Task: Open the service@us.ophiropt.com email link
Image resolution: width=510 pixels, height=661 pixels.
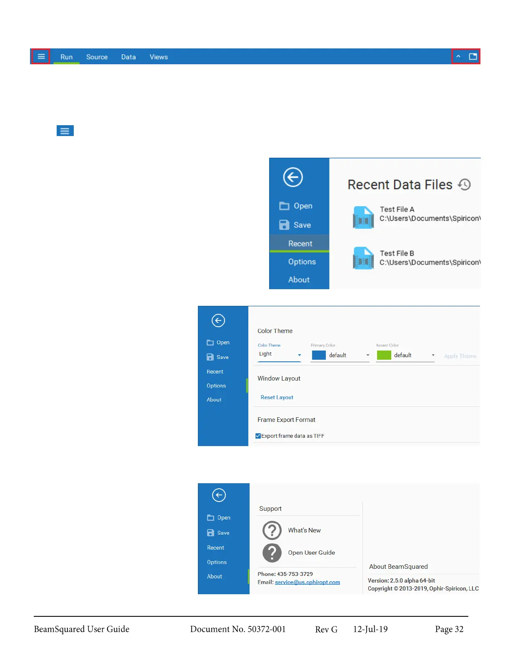Action: [x=307, y=582]
